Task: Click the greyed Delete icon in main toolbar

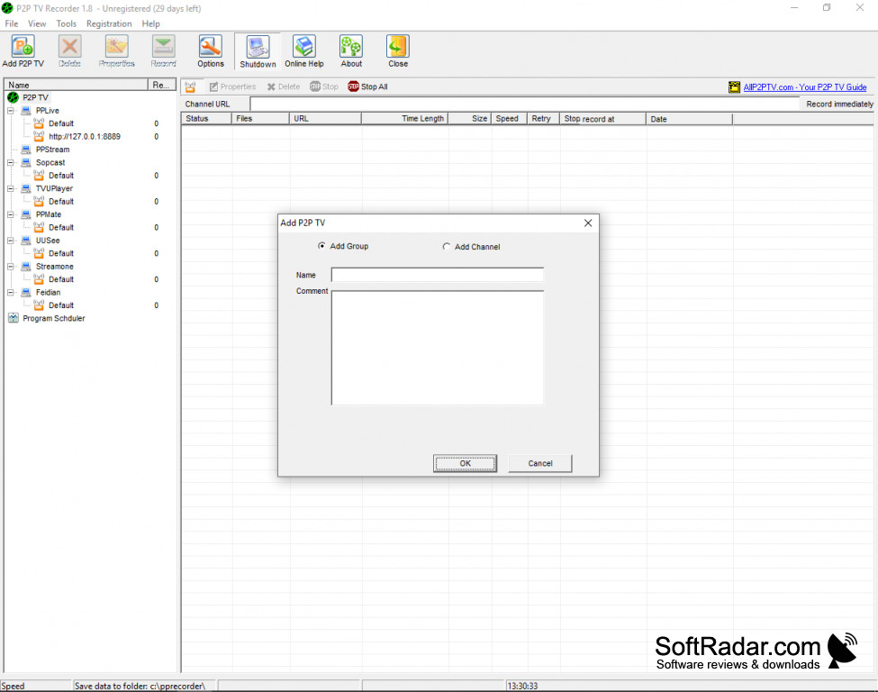Action: pos(70,51)
